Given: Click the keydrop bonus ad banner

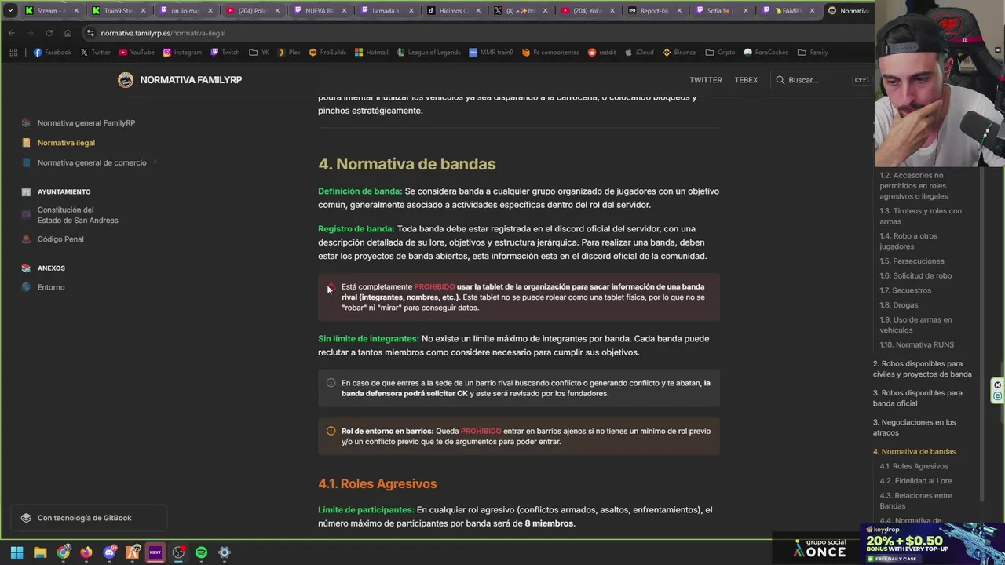Looking at the screenshot, I should click(933, 543).
